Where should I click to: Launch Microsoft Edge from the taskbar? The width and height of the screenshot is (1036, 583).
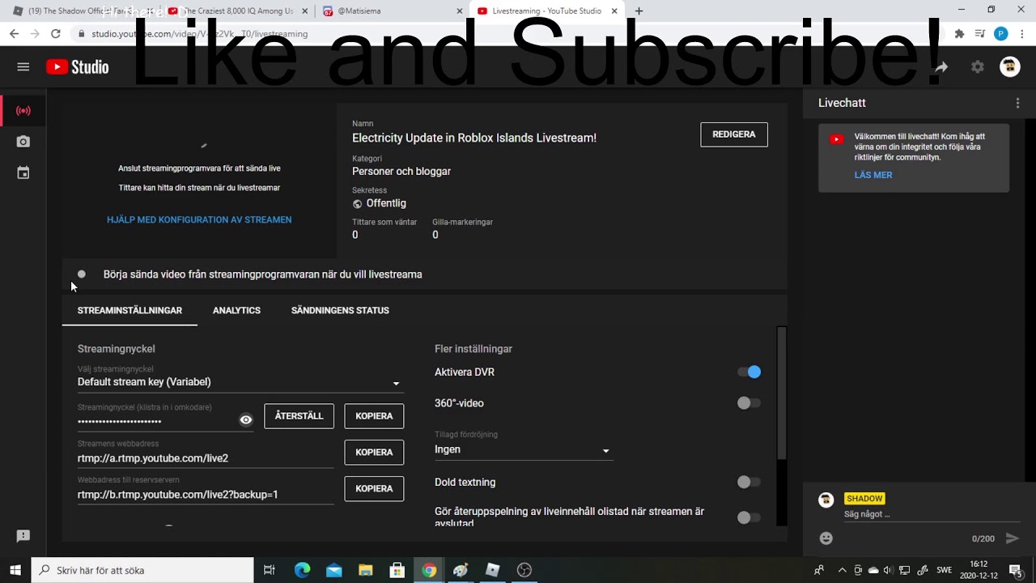(x=302, y=570)
